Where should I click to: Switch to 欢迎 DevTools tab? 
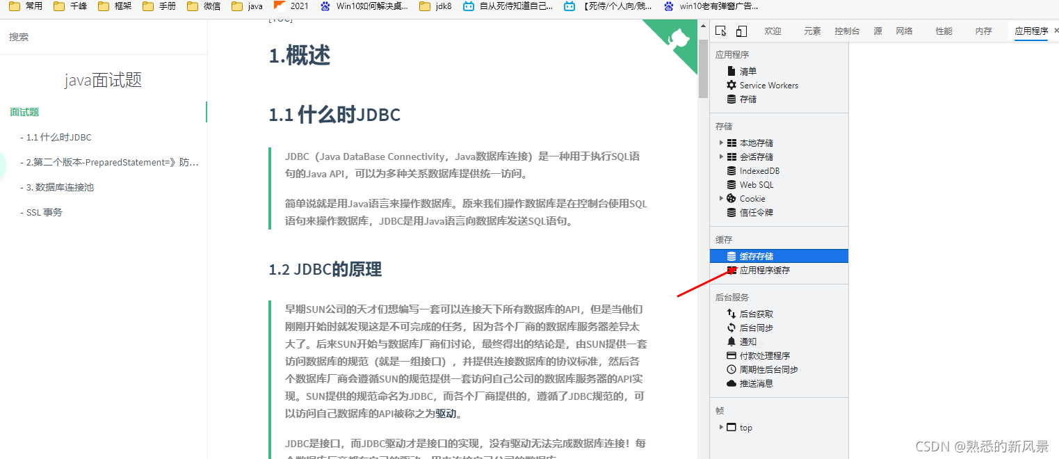pyautogui.click(x=773, y=31)
